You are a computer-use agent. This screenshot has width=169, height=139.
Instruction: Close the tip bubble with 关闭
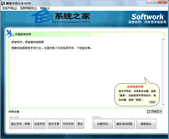coord(152,102)
